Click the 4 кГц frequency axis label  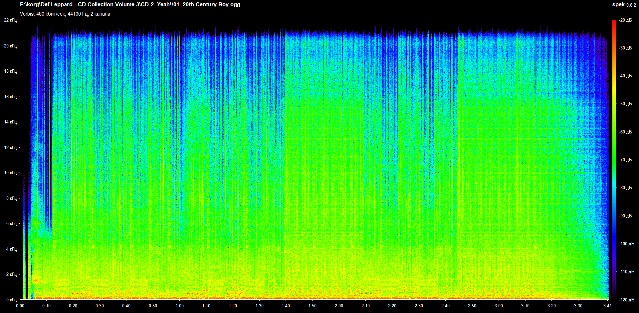click(x=11, y=249)
